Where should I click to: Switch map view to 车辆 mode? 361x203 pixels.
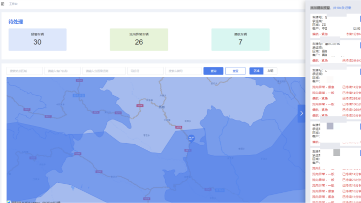pyautogui.click(x=270, y=71)
